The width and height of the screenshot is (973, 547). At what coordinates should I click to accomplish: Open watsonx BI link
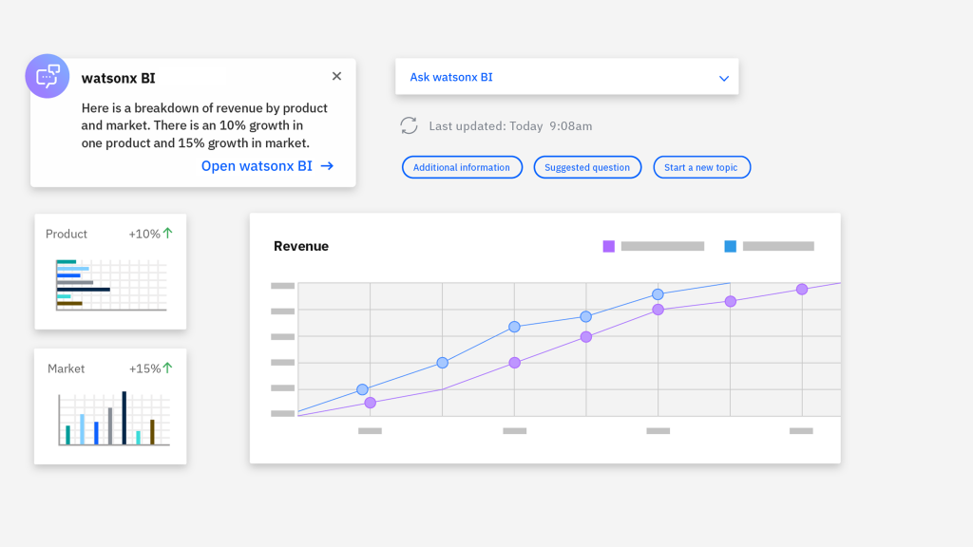coord(257,166)
